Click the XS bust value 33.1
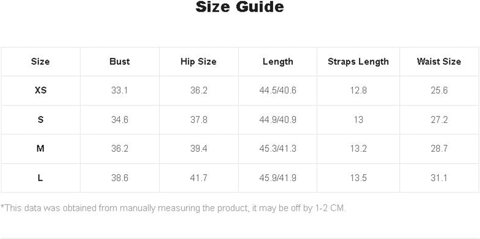480x239 pixels. coord(119,90)
